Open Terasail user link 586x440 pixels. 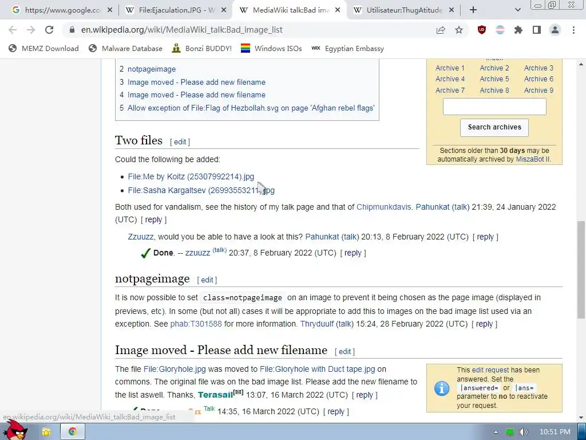coord(216,395)
